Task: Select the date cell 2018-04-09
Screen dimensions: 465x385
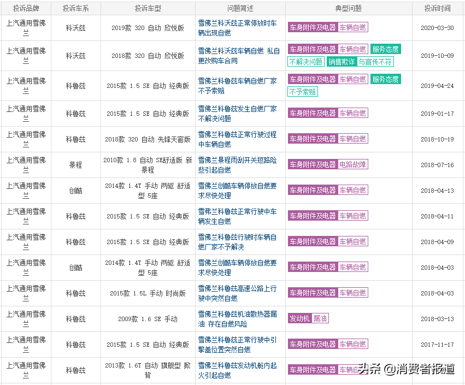Action: click(x=438, y=242)
